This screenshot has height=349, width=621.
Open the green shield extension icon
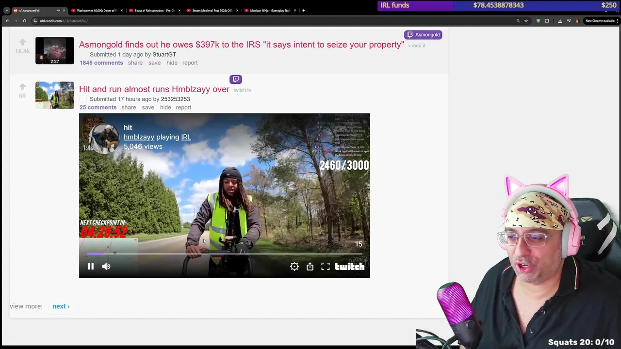tap(538, 21)
